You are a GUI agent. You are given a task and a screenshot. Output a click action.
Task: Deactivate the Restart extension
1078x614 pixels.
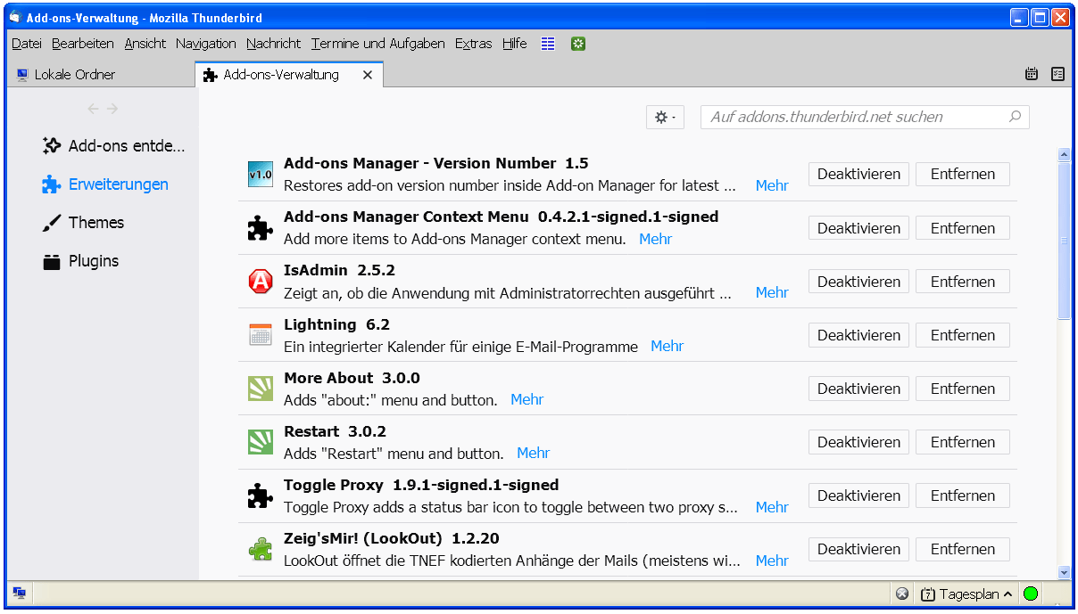858,442
